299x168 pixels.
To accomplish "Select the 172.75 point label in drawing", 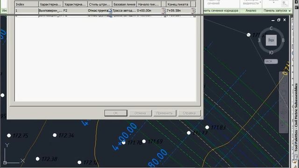I will (21, 136).
